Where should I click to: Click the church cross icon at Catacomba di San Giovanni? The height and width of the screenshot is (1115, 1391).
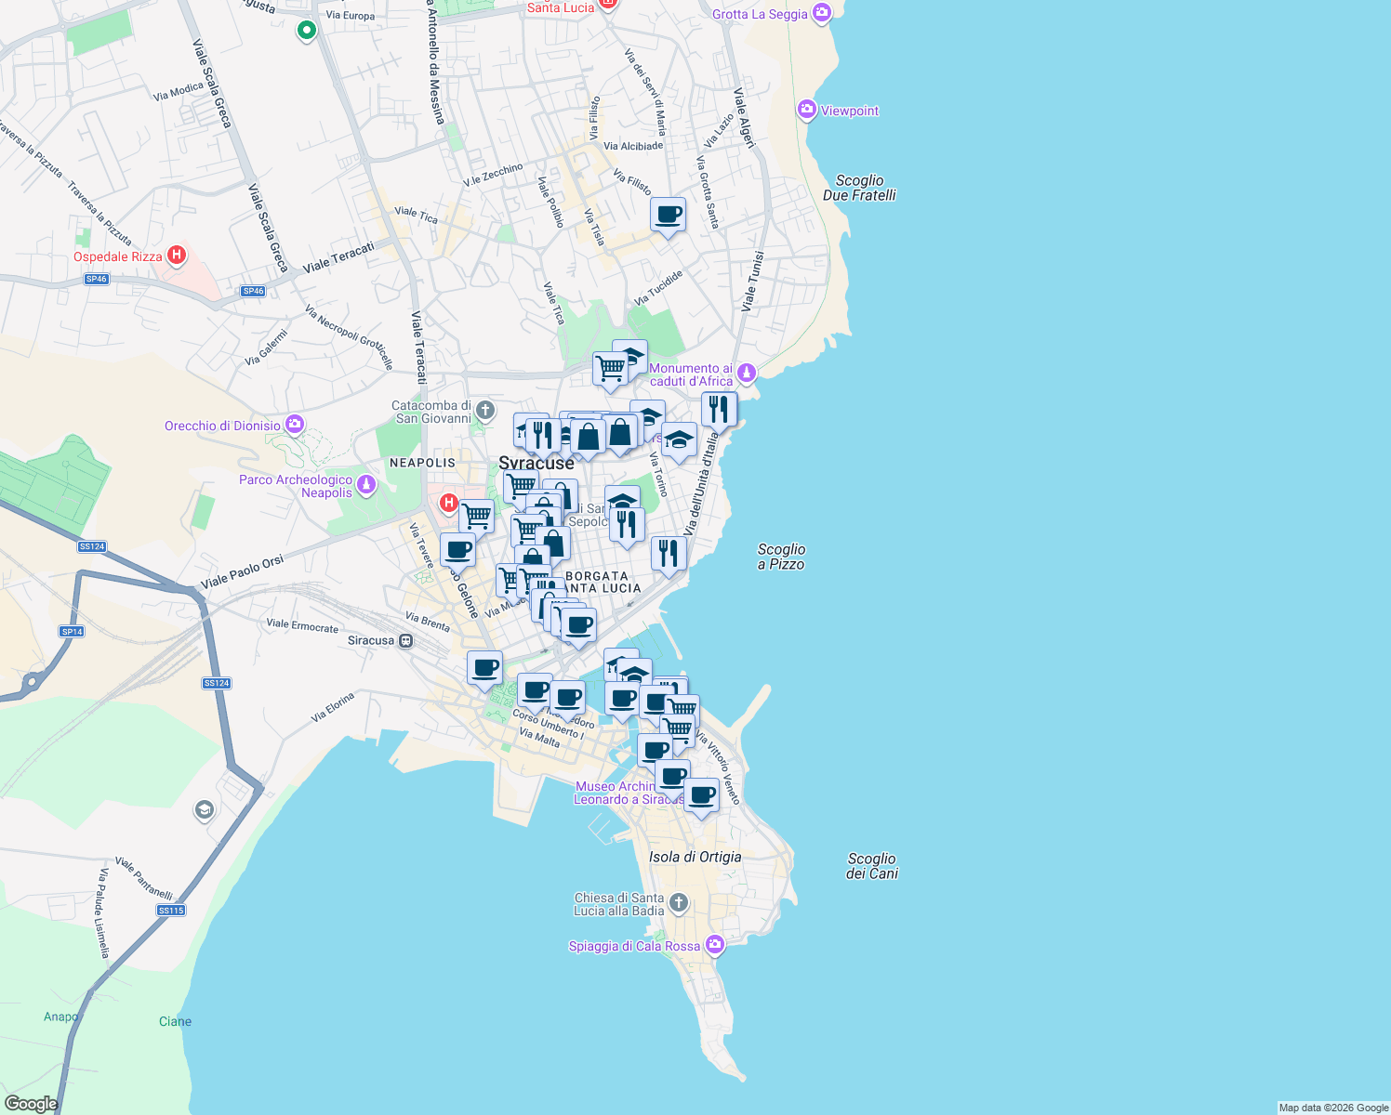coord(484,410)
